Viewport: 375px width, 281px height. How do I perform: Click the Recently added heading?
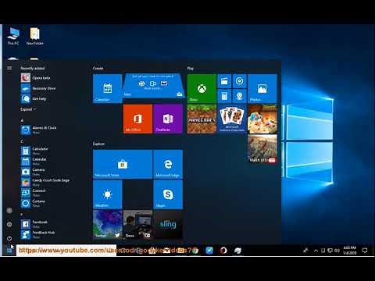tap(33, 68)
